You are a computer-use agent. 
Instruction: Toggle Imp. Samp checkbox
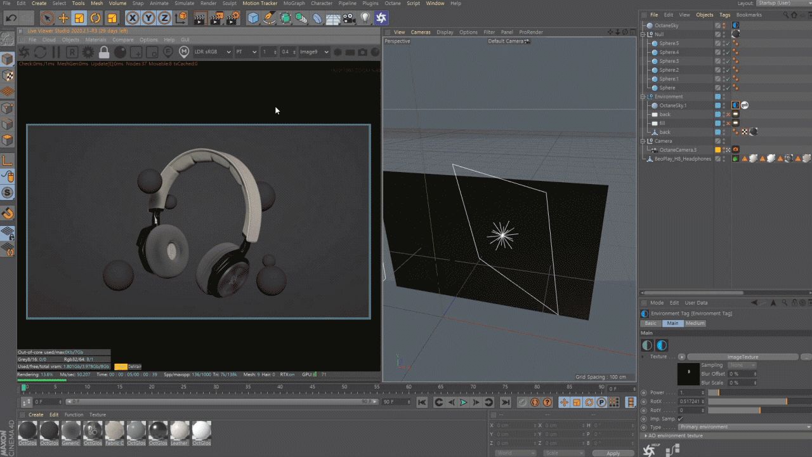click(680, 419)
